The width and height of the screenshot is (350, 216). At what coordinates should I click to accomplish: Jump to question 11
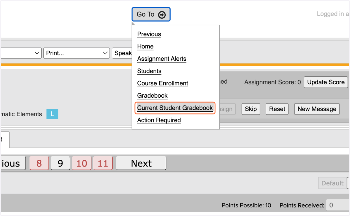103,163
